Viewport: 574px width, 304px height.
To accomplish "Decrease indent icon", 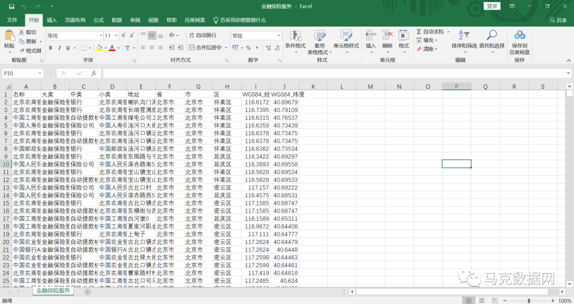I will click(x=172, y=48).
